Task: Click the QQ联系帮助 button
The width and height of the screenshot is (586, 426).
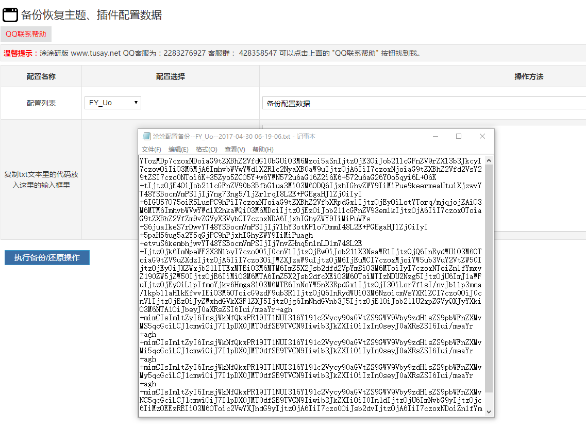Action: click(x=26, y=35)
